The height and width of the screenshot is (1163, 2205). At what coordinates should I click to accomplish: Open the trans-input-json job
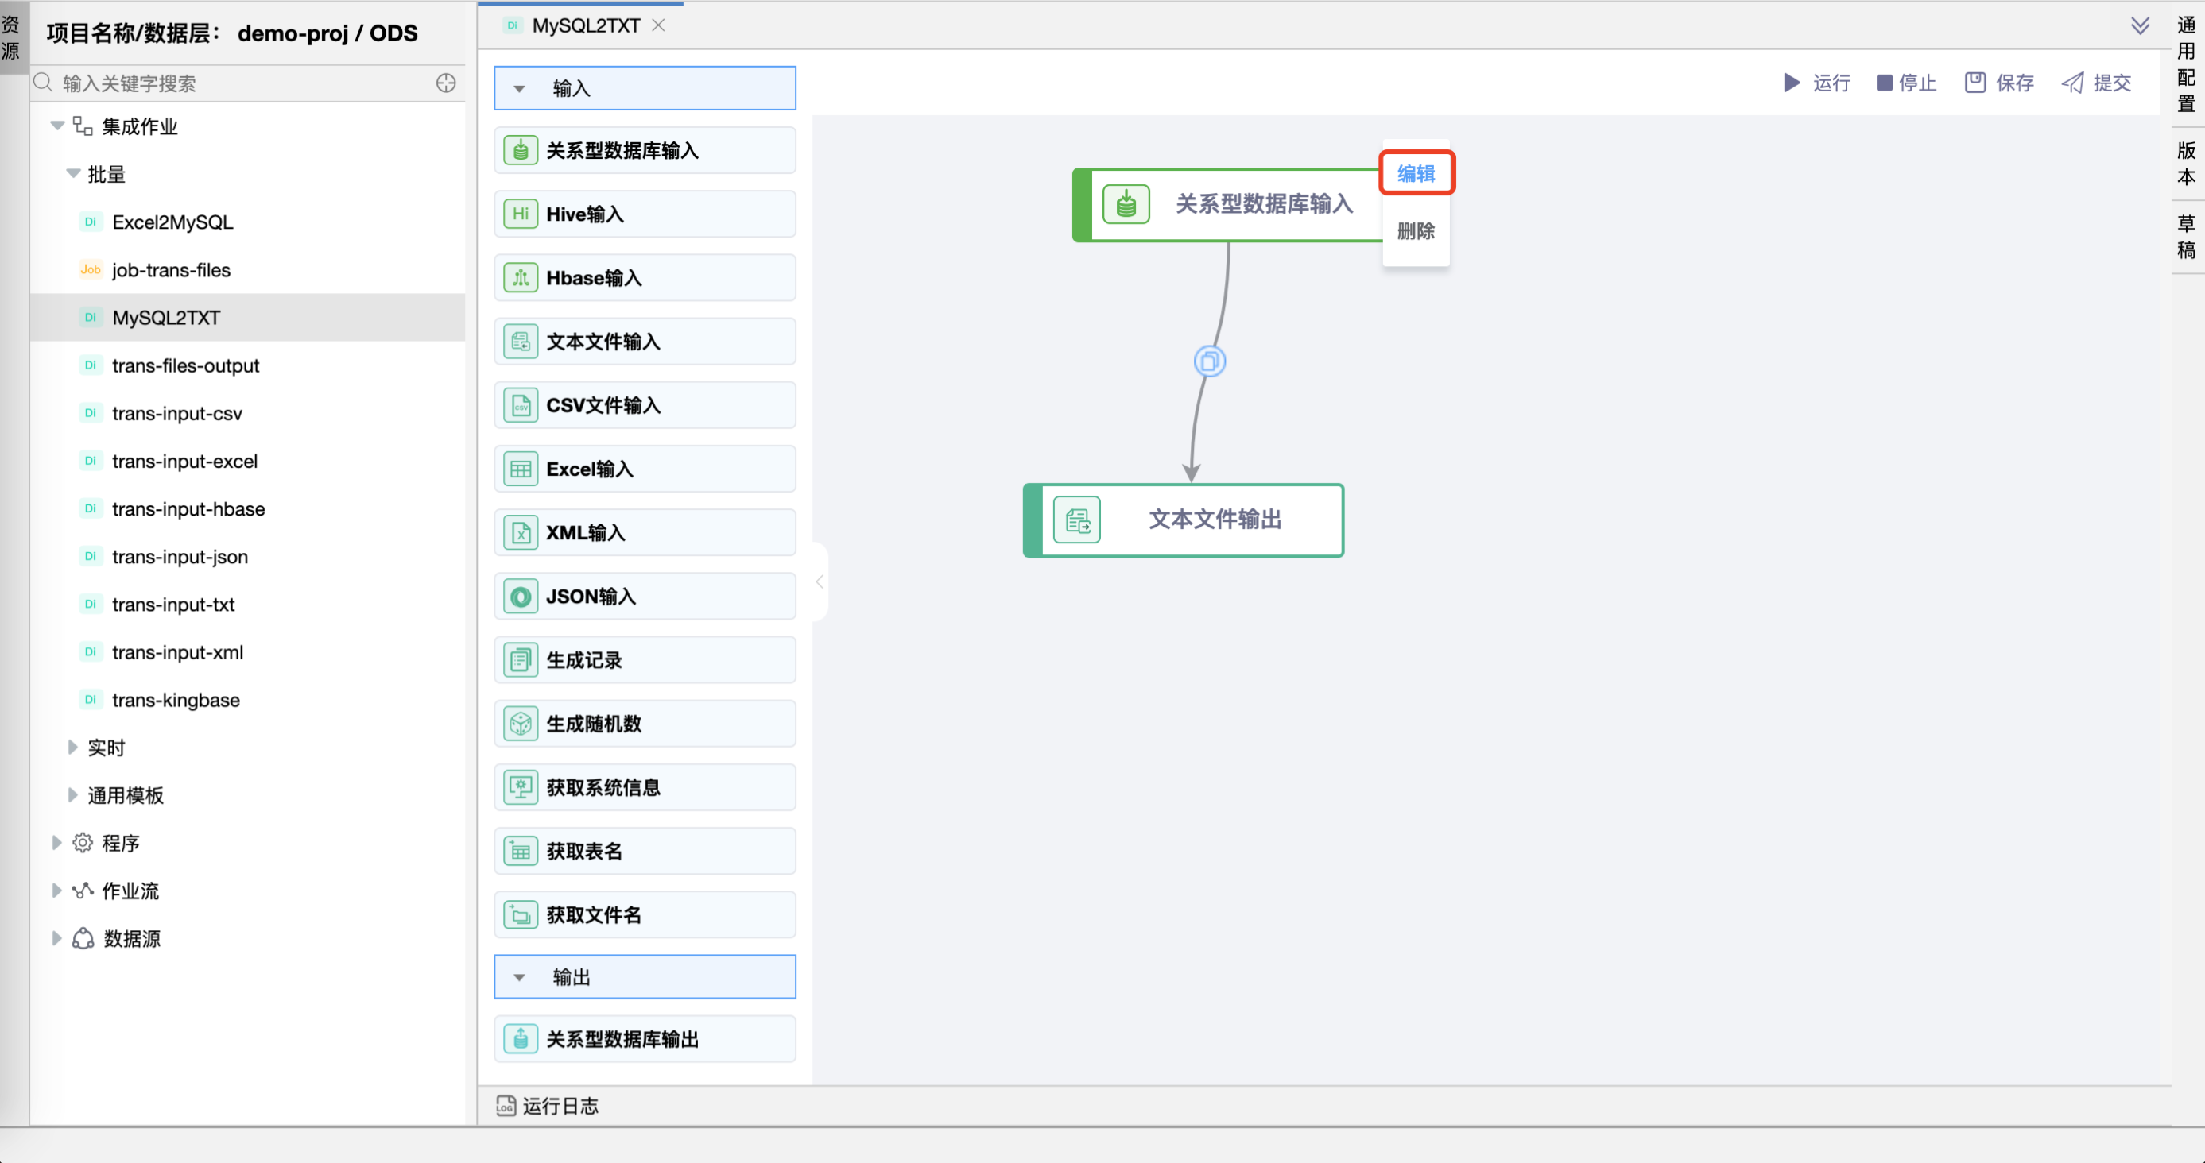point(179,557)
